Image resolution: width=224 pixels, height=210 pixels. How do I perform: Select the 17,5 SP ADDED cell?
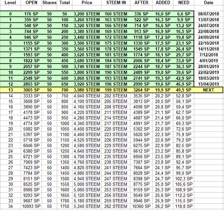[163, 43]
